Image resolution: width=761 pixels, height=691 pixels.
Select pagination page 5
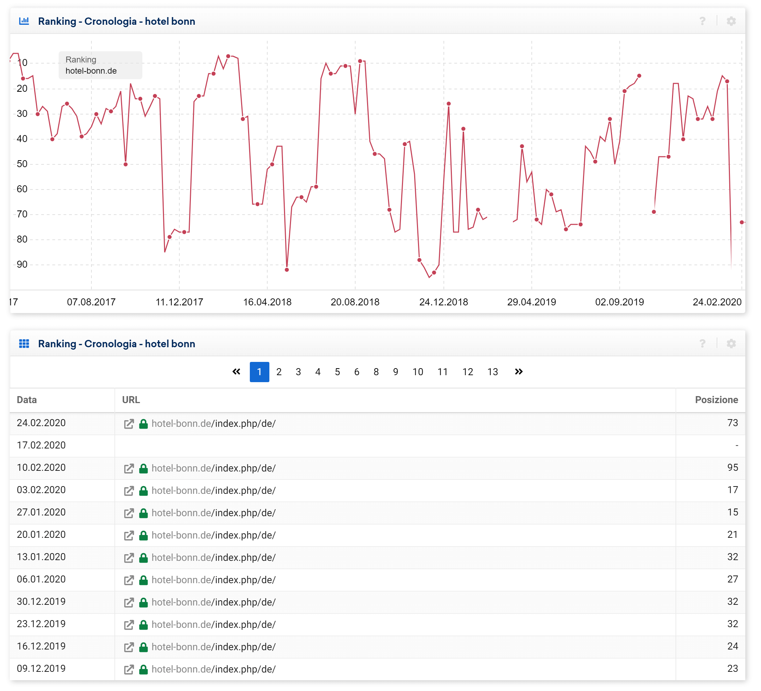point(337,372)
